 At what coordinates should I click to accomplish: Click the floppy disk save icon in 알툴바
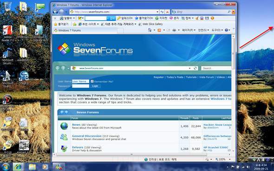tap(207, 18)
